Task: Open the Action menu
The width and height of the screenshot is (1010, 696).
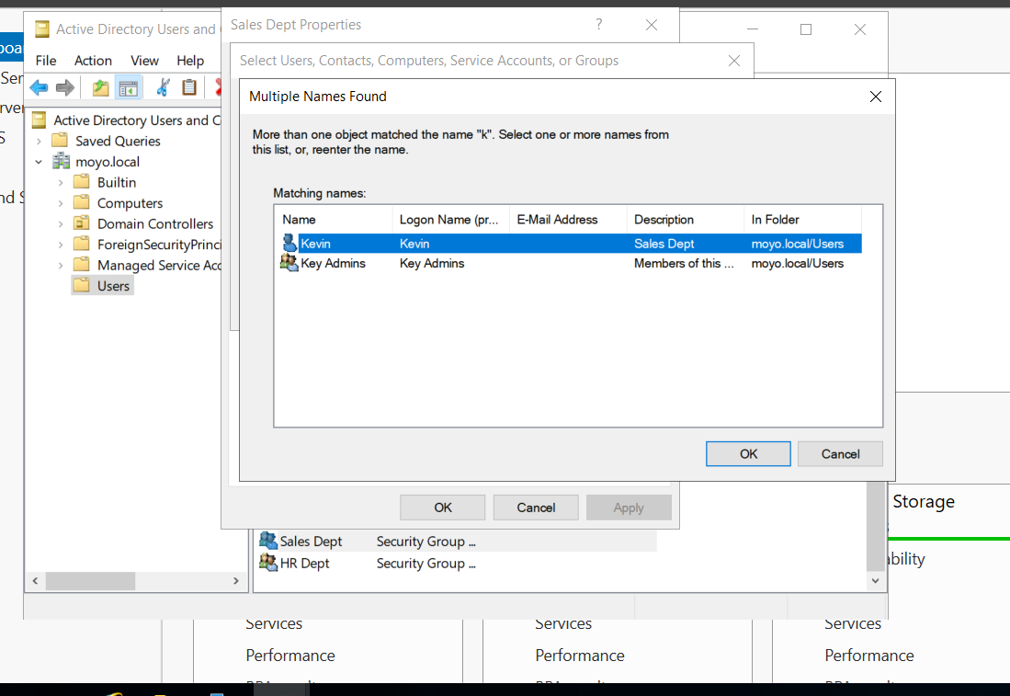Action: tap(93, 61)
